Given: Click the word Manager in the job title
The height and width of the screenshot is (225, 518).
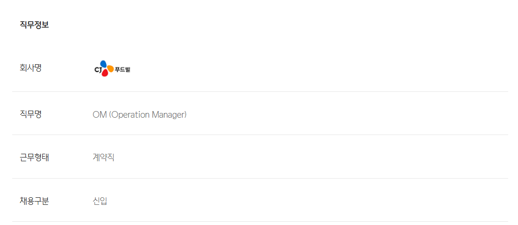Looking at the screenshot, I should (x=169, y=114).
